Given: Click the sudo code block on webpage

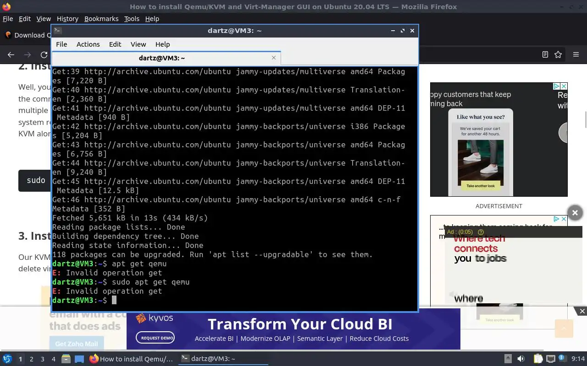Looking at the screenshot, I should click(35, 180).
